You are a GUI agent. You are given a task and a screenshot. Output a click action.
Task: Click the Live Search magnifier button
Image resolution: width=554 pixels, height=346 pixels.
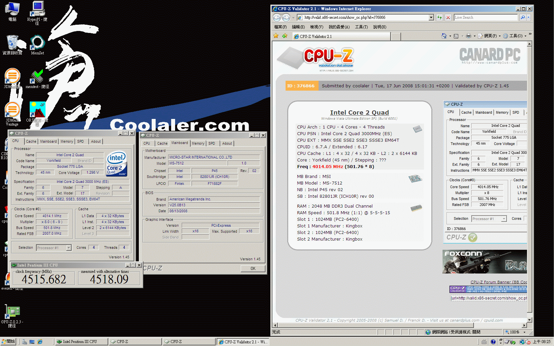[523, 17]
